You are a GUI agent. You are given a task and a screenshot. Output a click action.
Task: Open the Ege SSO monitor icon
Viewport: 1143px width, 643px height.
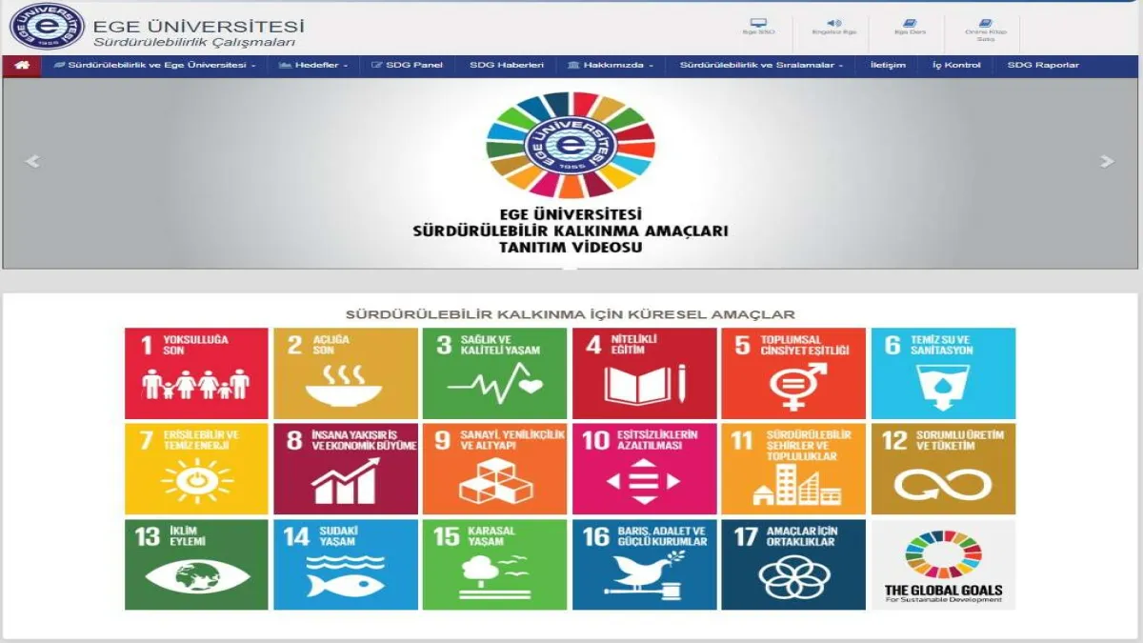click(758, 23)
